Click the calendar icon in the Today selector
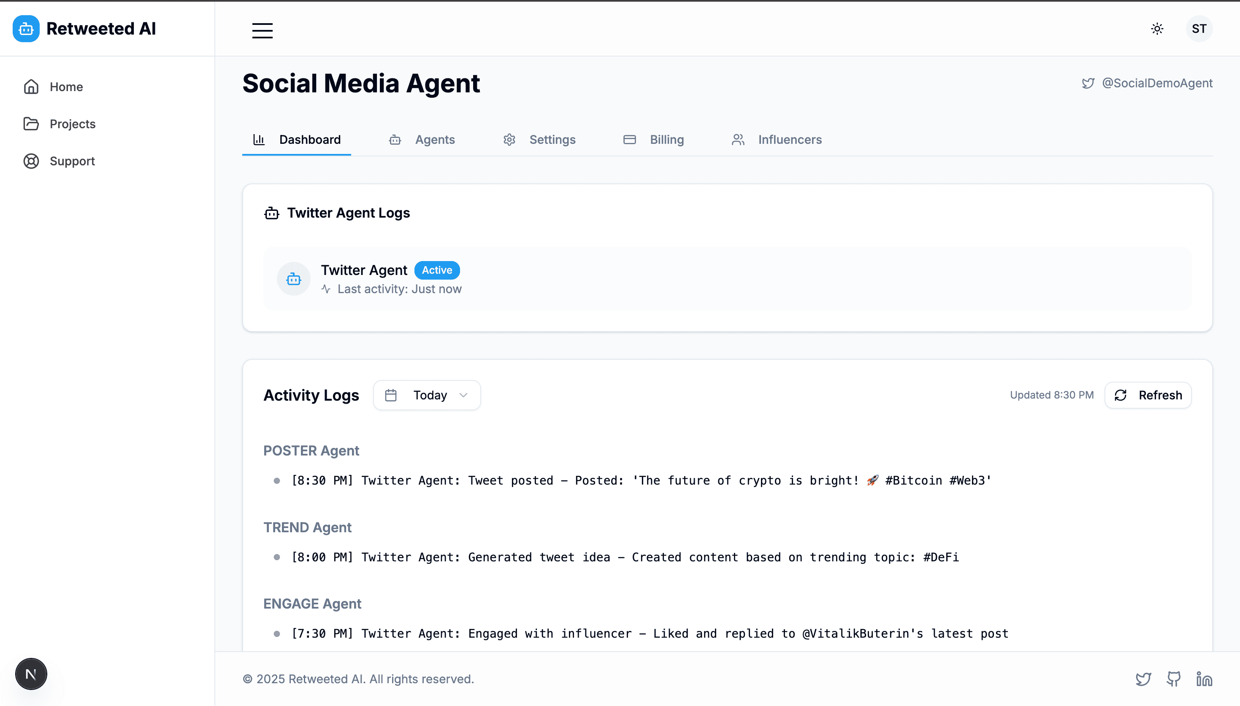This screenshot has height=706, width=1240. [390, 395]
